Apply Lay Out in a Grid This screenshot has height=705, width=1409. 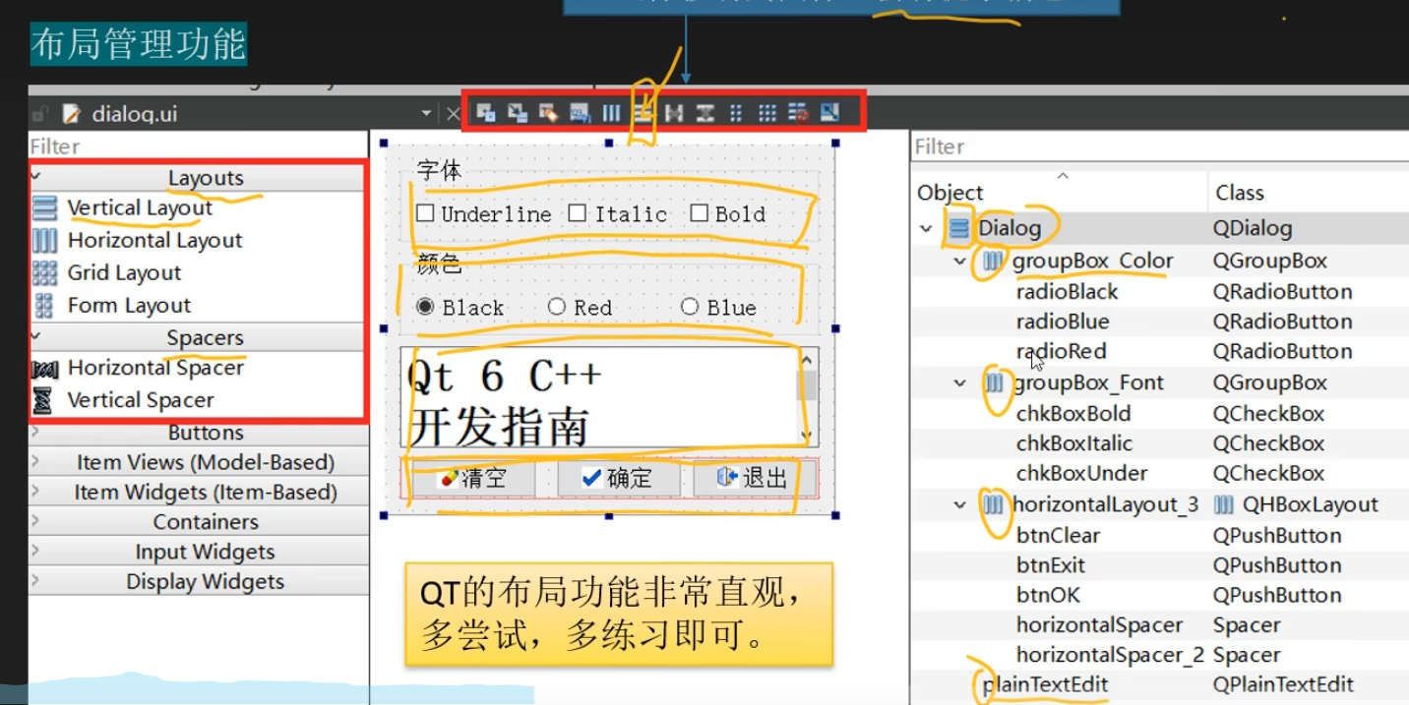[x=767, y=113]
